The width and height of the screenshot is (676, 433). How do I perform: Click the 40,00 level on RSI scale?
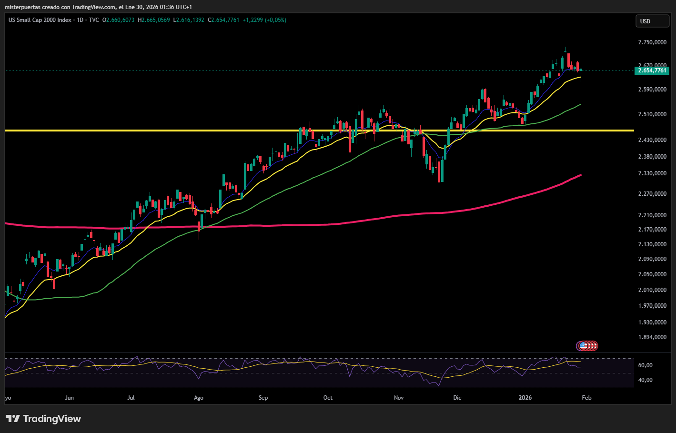pos(645,380)
